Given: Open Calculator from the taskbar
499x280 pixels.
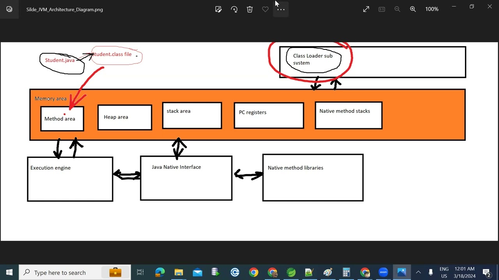Looking at the screenshot, I should (346, 272).
